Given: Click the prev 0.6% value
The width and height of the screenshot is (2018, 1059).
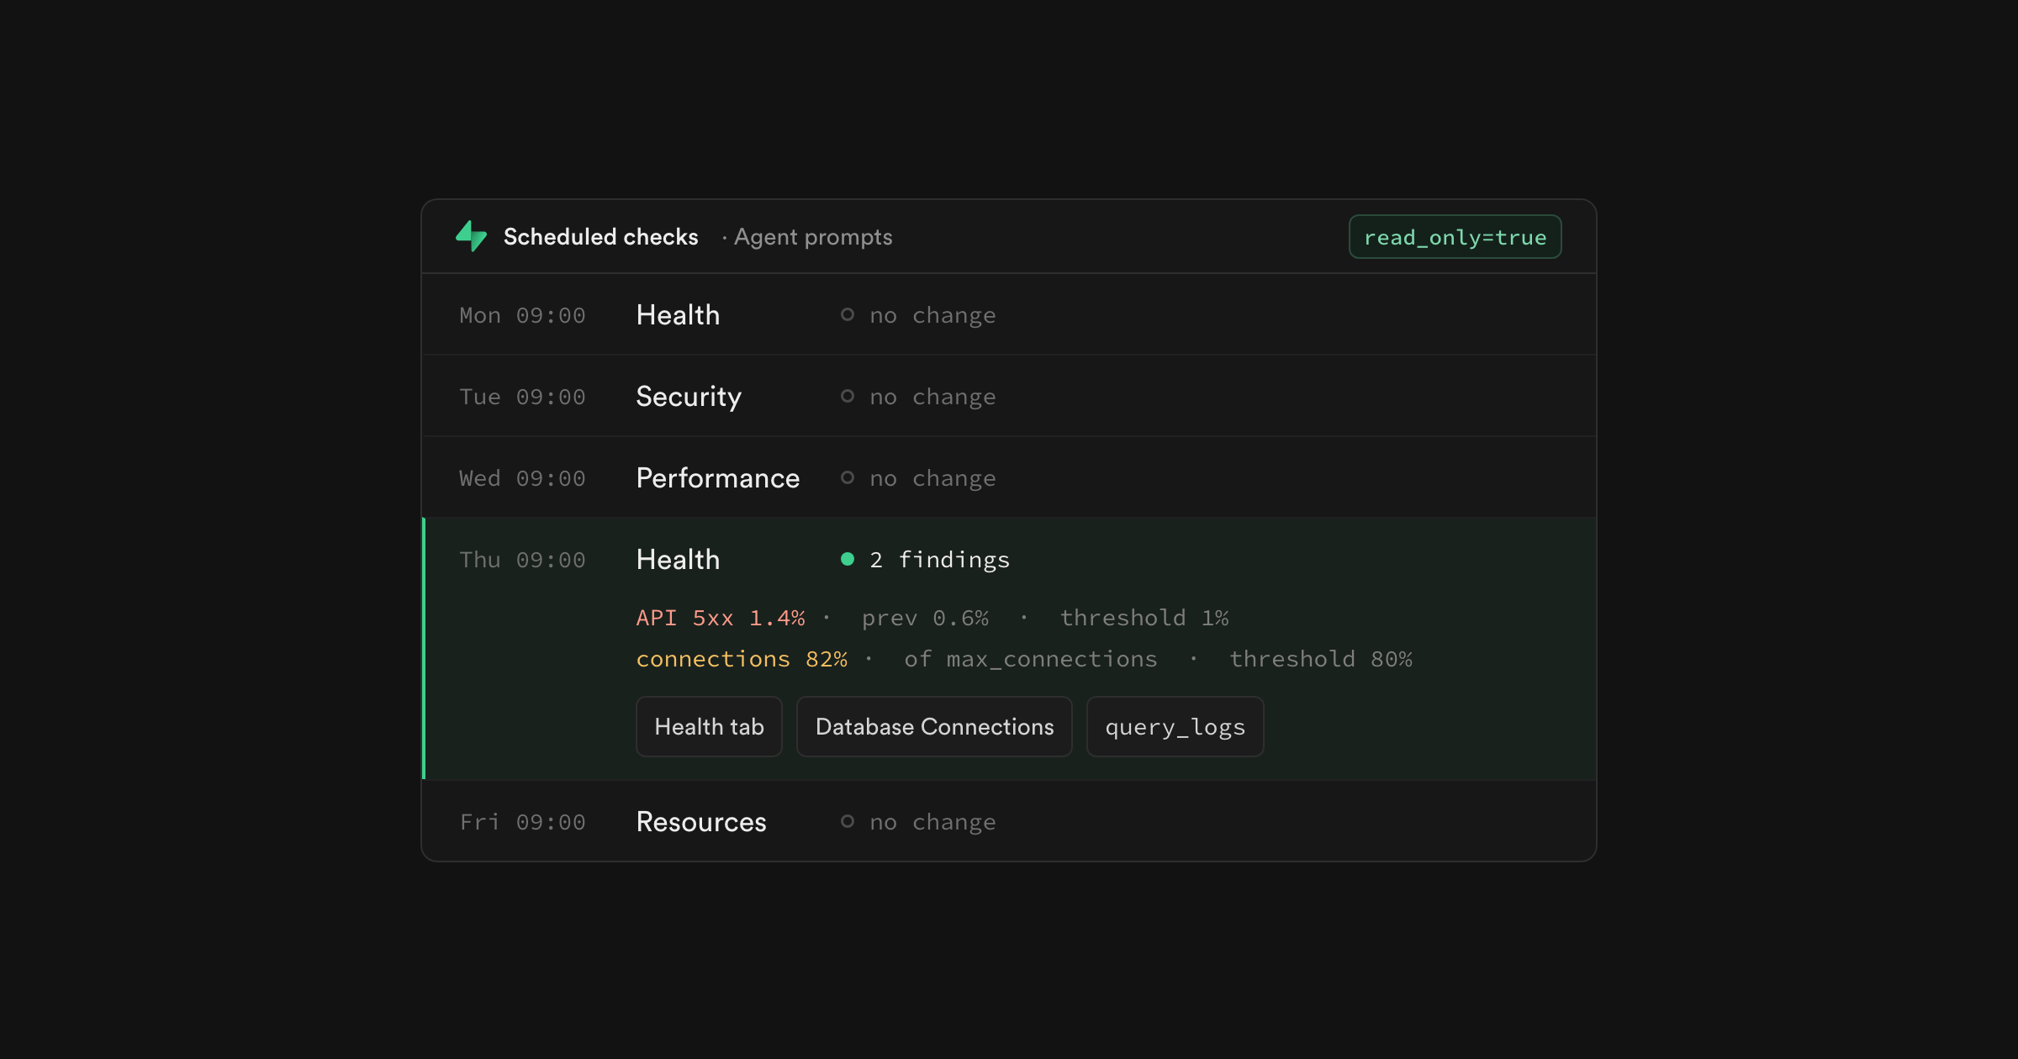Looking at the screenshot, I should tap(925, 618).
